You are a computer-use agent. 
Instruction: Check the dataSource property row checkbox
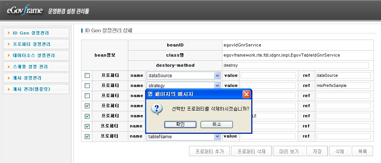(87, 76)
